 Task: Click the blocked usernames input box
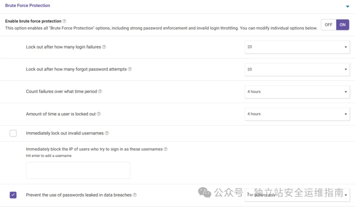click(78, 170)
